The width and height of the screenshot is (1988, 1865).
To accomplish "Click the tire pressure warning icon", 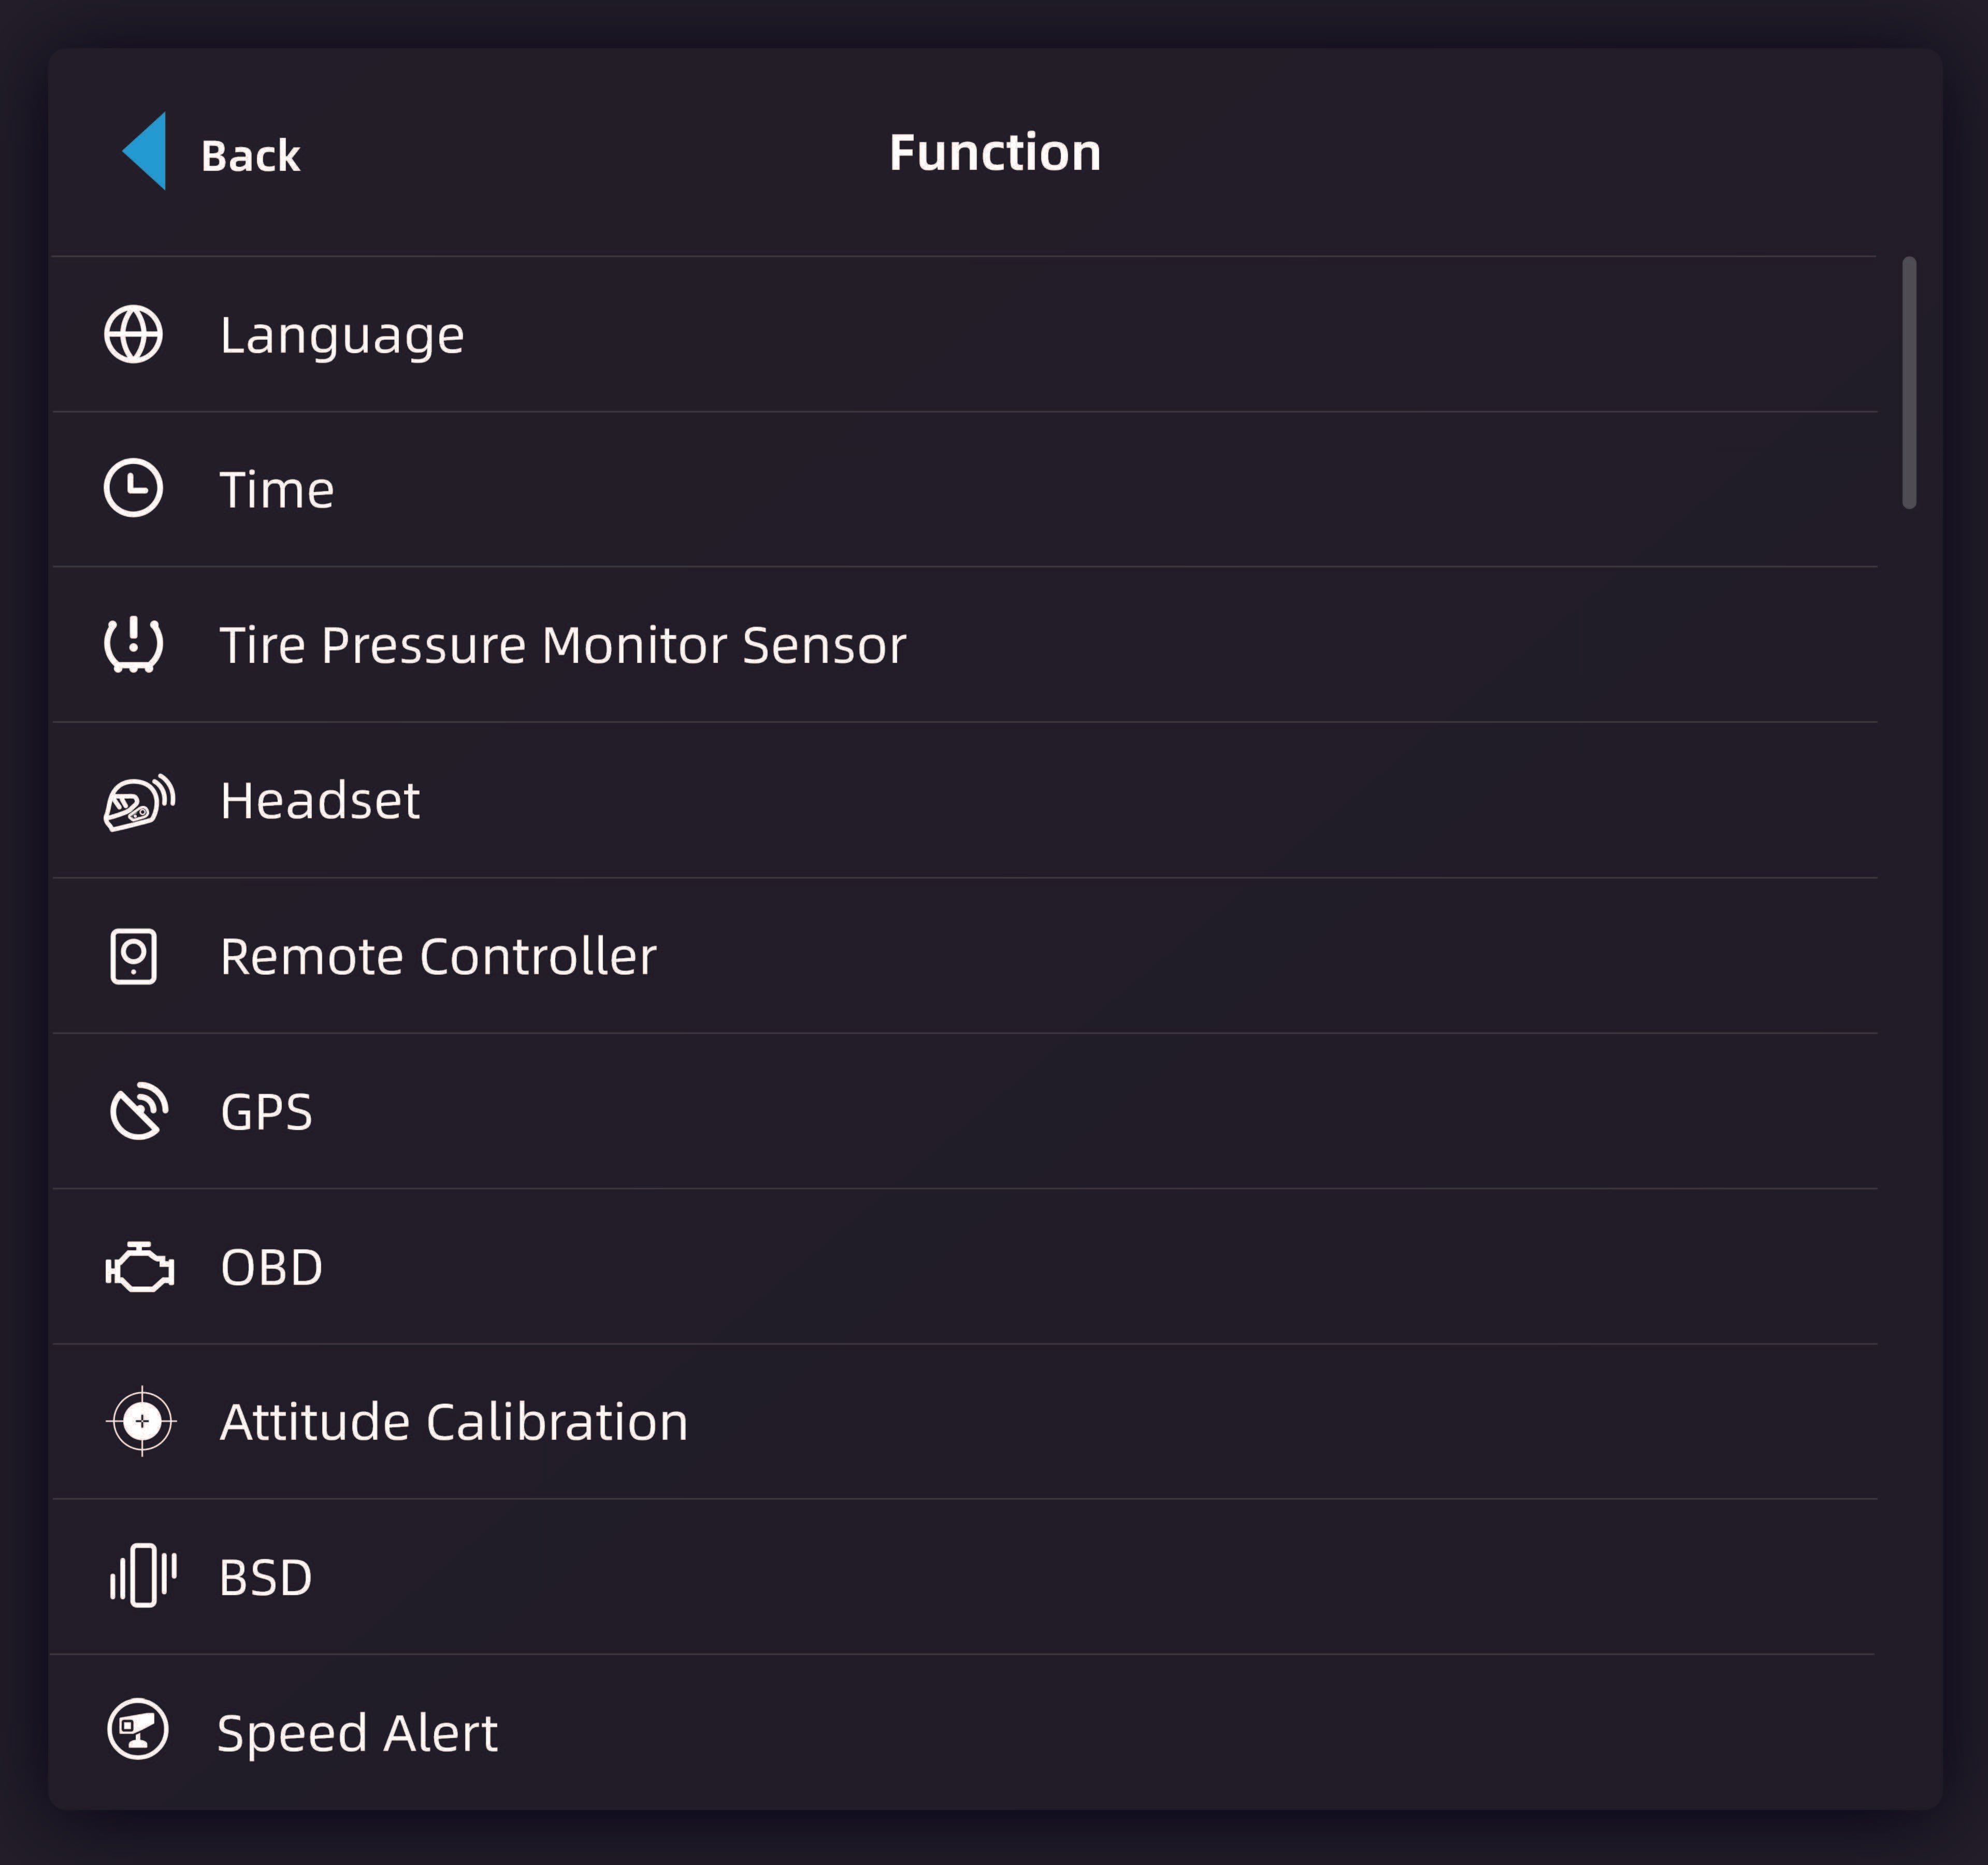I will tap(133, 644).
